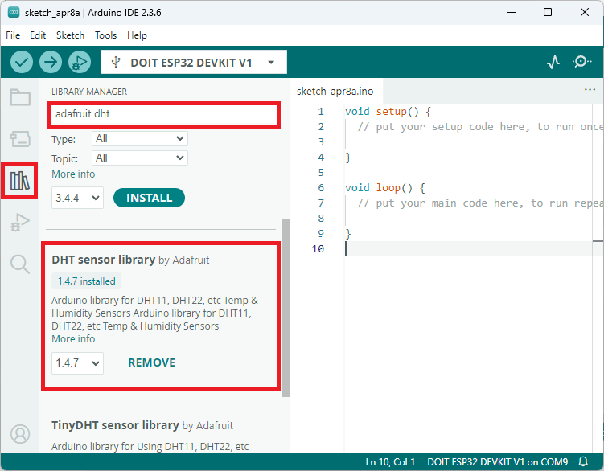The width and height of the screenshot is (604, 471).
Task: Open the Serial Monitor
Action: 581,62
